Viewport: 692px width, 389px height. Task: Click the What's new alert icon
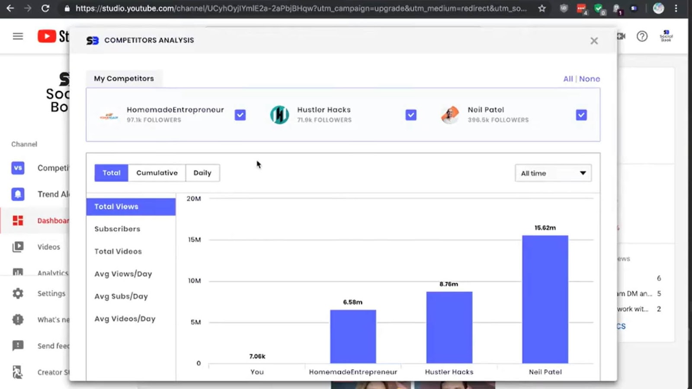pos(18,319)
